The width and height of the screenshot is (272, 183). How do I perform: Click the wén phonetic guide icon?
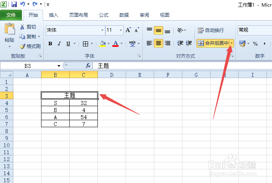tap(132, 44)
